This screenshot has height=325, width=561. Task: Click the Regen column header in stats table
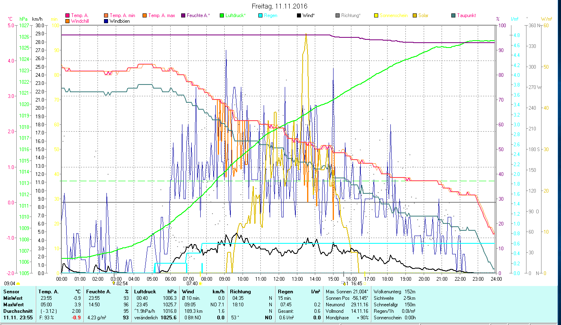click(285, 292)
